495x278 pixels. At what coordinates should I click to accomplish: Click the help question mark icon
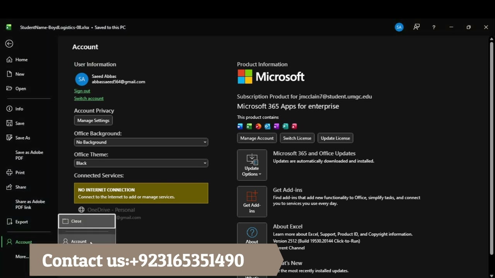click(x=434, y=27)
